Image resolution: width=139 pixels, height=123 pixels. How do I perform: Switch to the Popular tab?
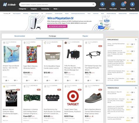85,36
